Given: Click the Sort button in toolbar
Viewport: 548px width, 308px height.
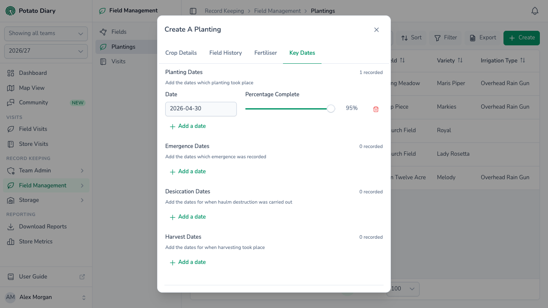Looking at the screenshot, I should point(411,38).
